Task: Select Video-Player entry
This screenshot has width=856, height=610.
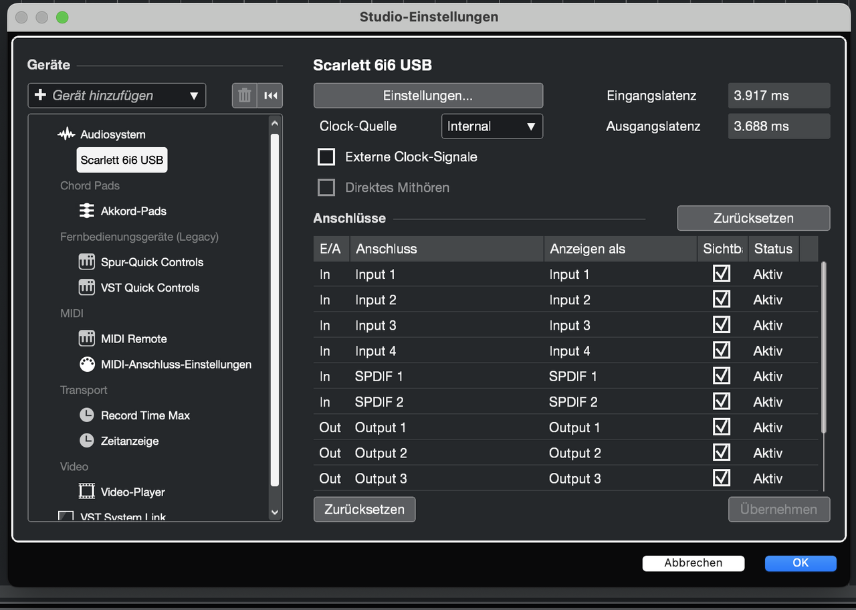Action: pos(132,492)
